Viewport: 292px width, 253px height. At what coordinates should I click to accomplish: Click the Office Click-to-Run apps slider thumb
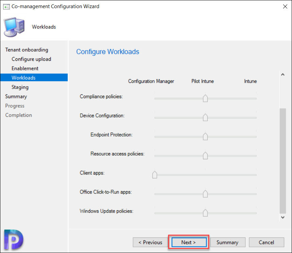pyautogui.click(x=205, y=194)
